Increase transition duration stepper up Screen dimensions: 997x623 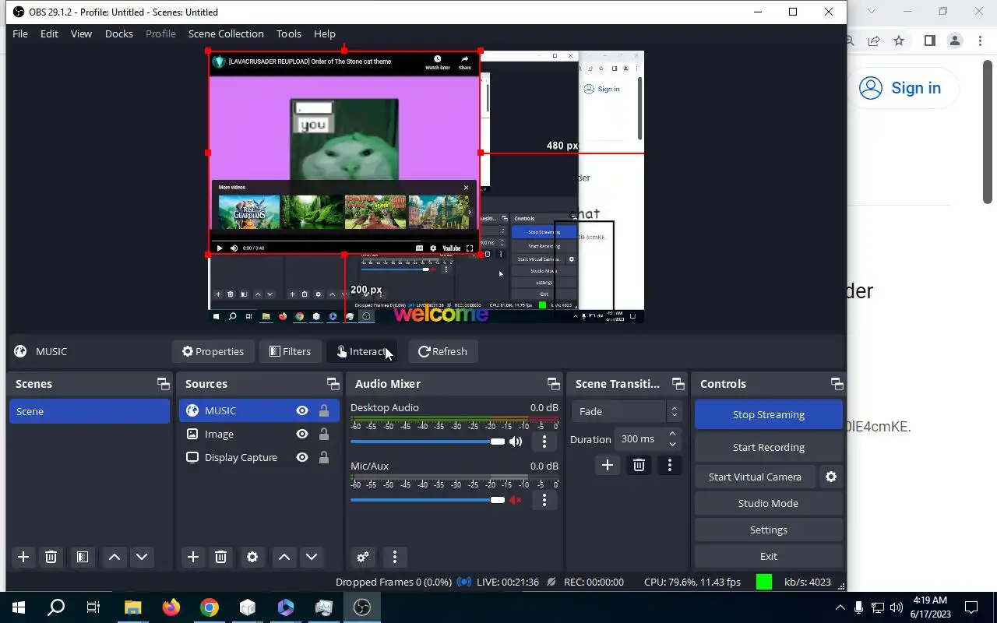(x=673, y=434)
